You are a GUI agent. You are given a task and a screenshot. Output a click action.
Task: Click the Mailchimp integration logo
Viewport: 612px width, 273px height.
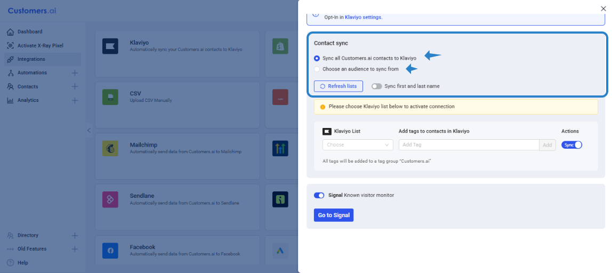110,148
